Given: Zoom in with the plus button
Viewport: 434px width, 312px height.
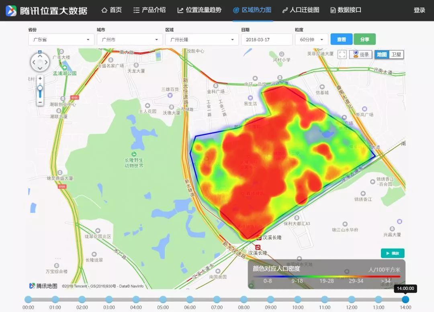Looking at the screenshot, I should pos(40,78).
